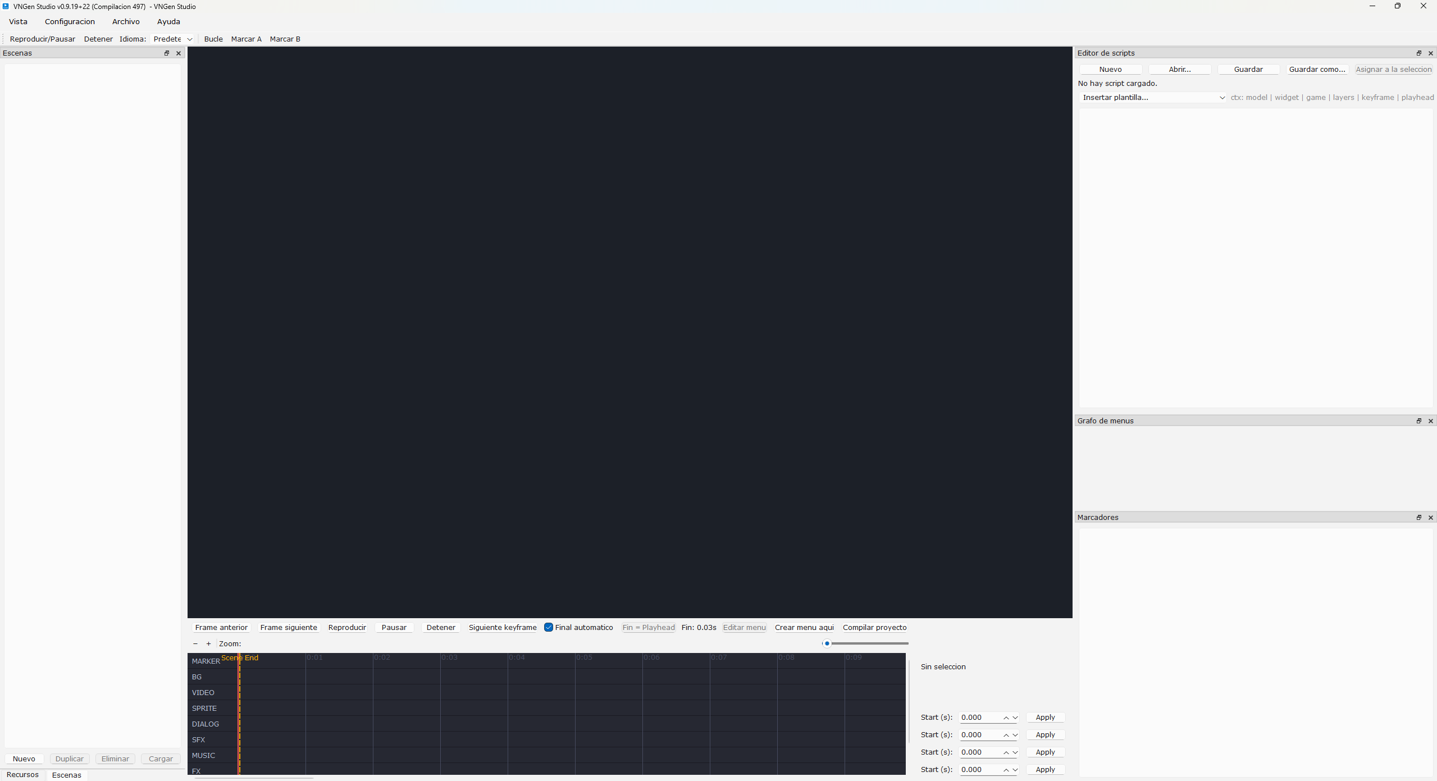
Task: Increment the first Start (s) spinner
Action: [x=1006, y=718]
